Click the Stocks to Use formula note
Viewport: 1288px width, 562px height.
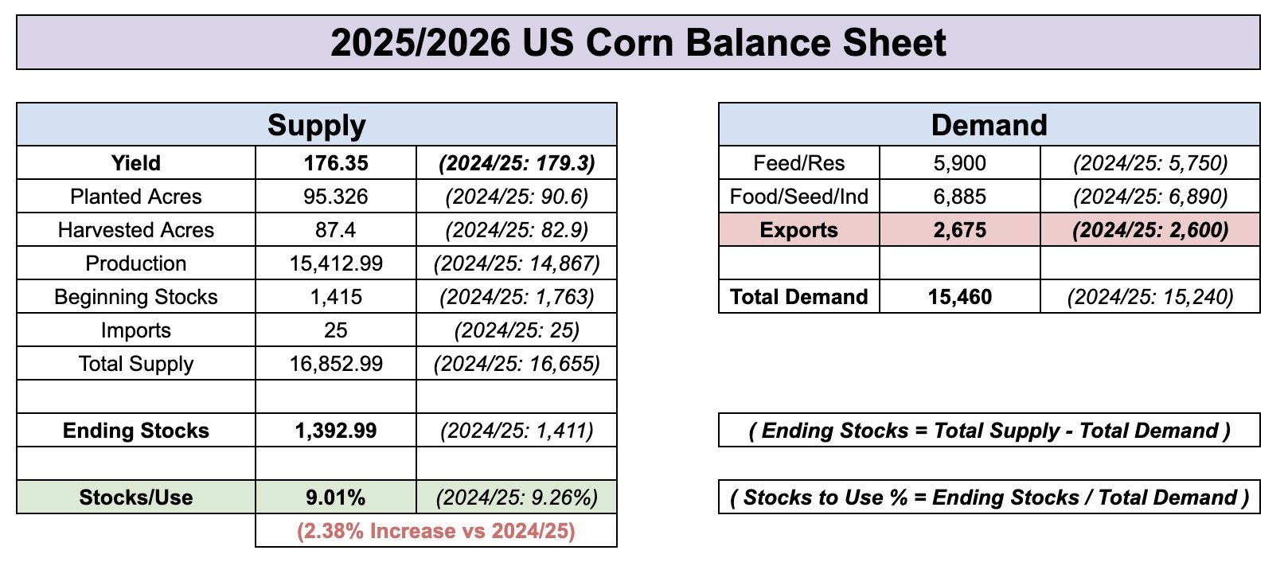point(989,497)
